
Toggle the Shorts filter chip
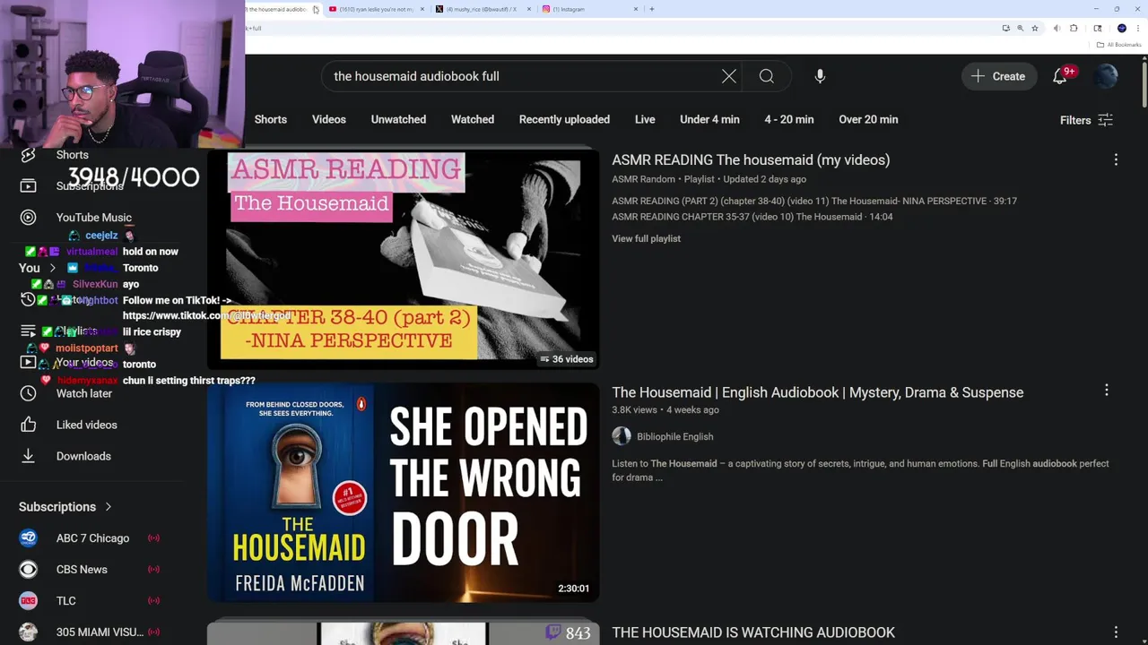(271, 119)
